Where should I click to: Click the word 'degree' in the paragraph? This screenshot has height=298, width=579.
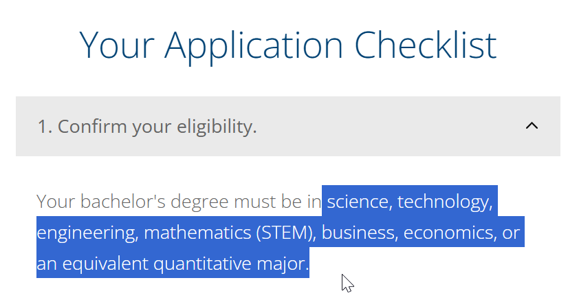click(199, 203)
